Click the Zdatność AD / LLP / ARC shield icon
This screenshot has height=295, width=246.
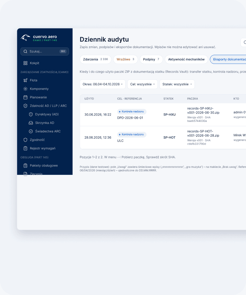coord(25,106)
